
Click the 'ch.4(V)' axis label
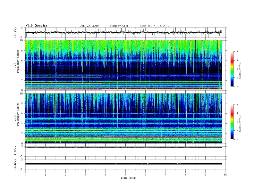click(x=15, y=164)
